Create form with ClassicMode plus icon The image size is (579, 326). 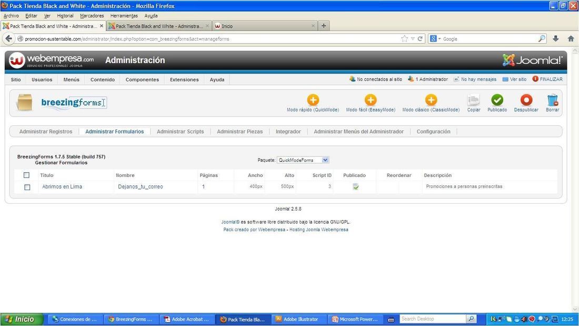431,100
